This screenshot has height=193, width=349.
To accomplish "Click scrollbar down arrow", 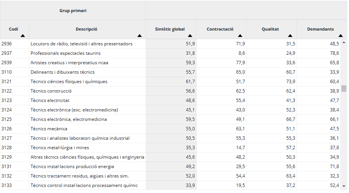I will click(x=344, y=186).
